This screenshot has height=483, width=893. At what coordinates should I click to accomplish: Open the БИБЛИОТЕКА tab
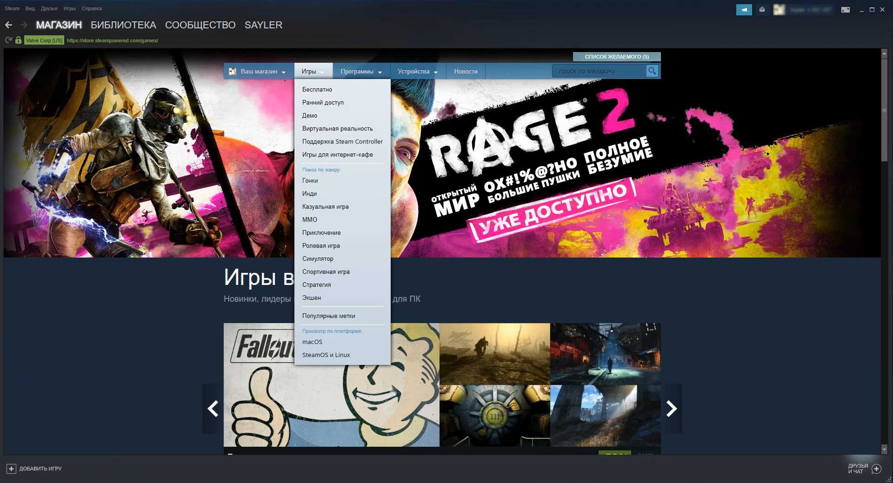pos(123,25)
